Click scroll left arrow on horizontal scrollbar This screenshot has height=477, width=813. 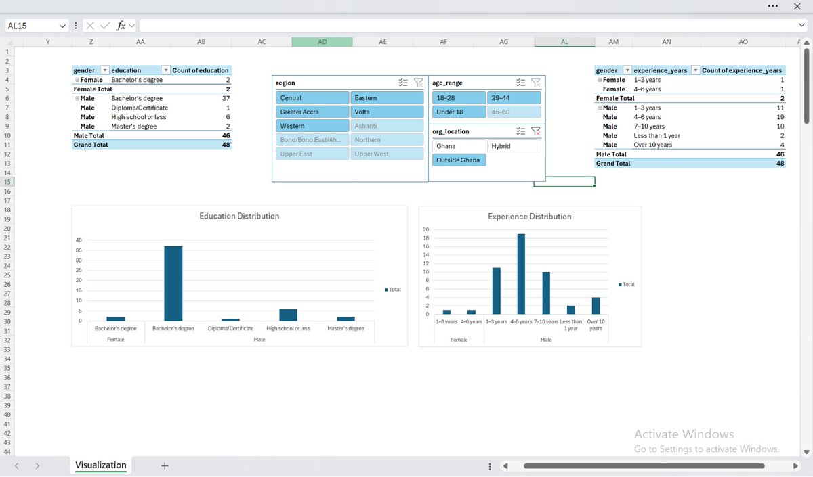click(505, 466)
